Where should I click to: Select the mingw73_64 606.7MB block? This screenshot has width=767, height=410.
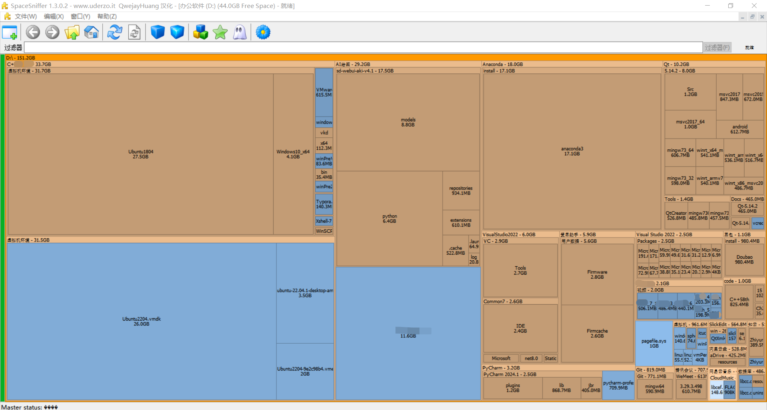680,153
